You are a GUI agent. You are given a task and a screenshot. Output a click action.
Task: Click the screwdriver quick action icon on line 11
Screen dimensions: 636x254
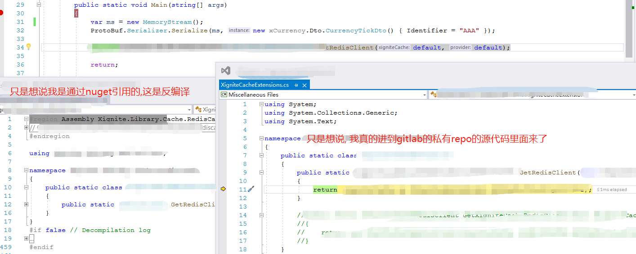click(x=251, y=189)
